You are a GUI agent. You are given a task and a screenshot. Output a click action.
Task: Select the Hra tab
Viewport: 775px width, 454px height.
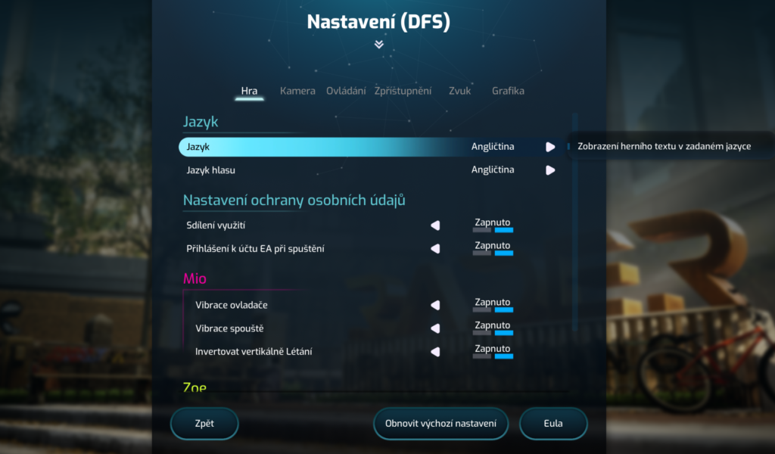[249, 91]
